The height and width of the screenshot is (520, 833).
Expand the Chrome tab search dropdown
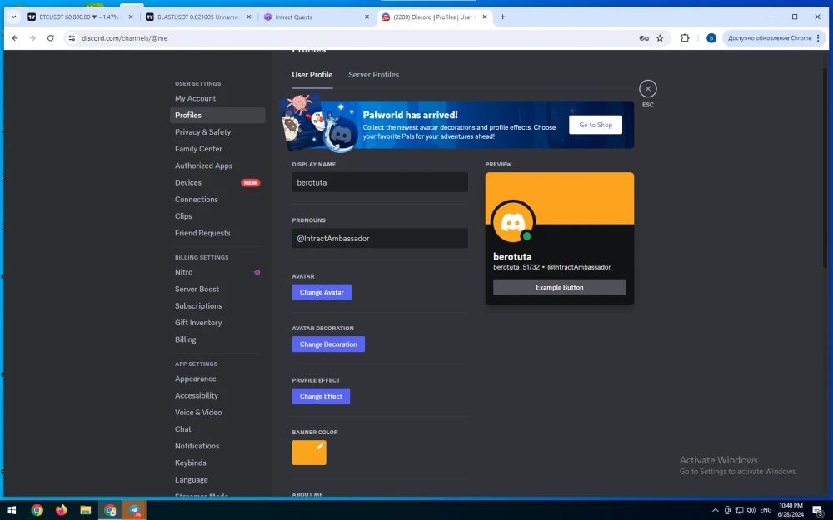pos(14,17)
